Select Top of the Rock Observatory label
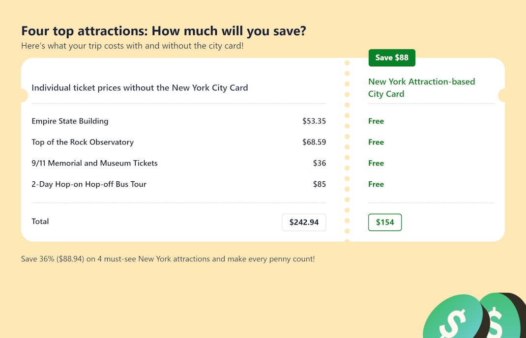526x338 pixels. click(x=83, y=142)
